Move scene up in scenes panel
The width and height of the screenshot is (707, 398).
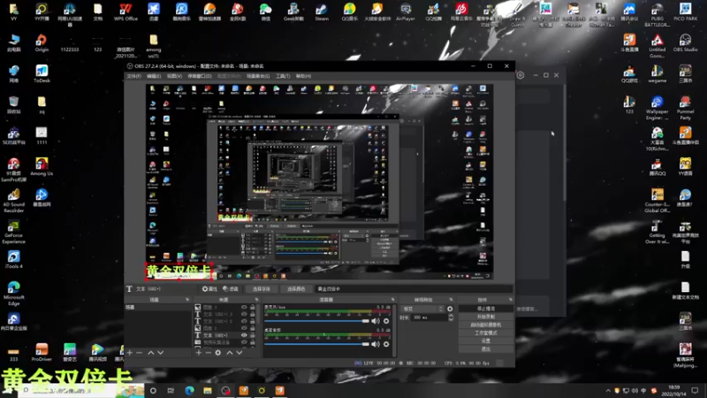point(150,352)
